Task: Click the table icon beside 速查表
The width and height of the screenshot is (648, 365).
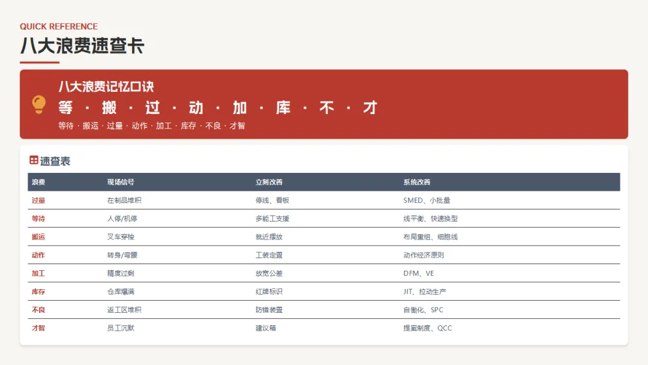Action: (x=34, y=160)
